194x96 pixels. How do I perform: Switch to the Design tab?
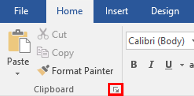(165, 11)
